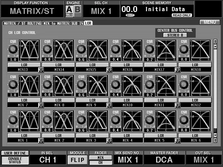Toggle LCR button for MIX13
Image resolution: width=223 pixels, height=167 pixels.
tap(24, 65)
